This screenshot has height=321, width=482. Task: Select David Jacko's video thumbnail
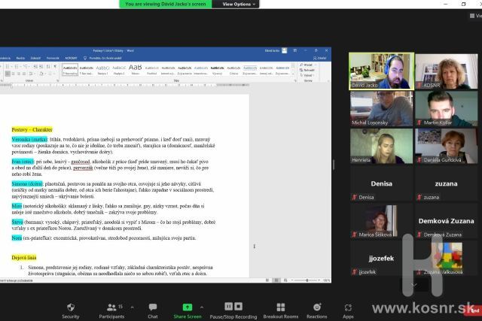(381, 71)
